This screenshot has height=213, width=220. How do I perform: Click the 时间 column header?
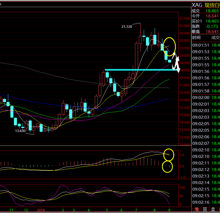(196, 38)
